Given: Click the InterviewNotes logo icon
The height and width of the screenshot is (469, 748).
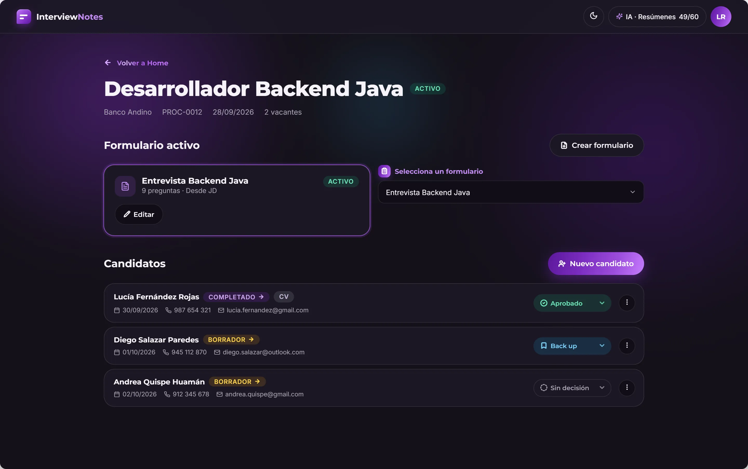Looking at the screenshot, I should click(24, 16).
